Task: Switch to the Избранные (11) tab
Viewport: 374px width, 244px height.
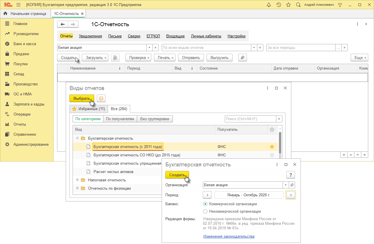Action: pyautogui.click(x=89, y=109)
